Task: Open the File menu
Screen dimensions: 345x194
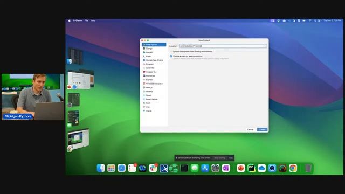Action: tap(86, 20)
